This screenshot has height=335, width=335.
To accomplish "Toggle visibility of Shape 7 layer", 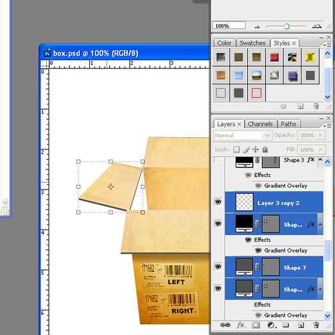I will pyautogui.click(x=218, y=267).
